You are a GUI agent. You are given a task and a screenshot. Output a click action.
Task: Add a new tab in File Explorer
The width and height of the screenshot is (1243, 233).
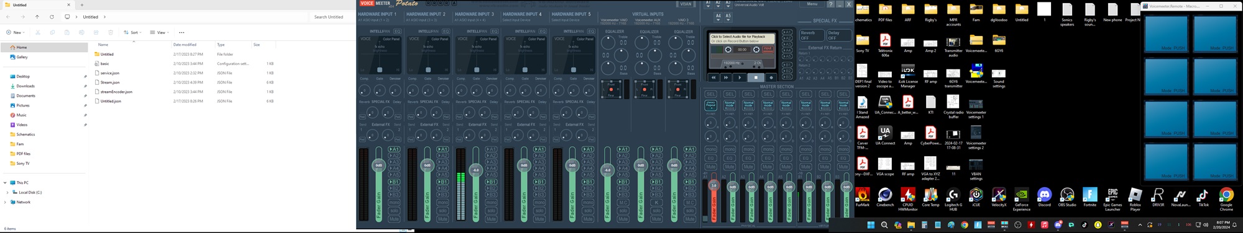point(82,5)
